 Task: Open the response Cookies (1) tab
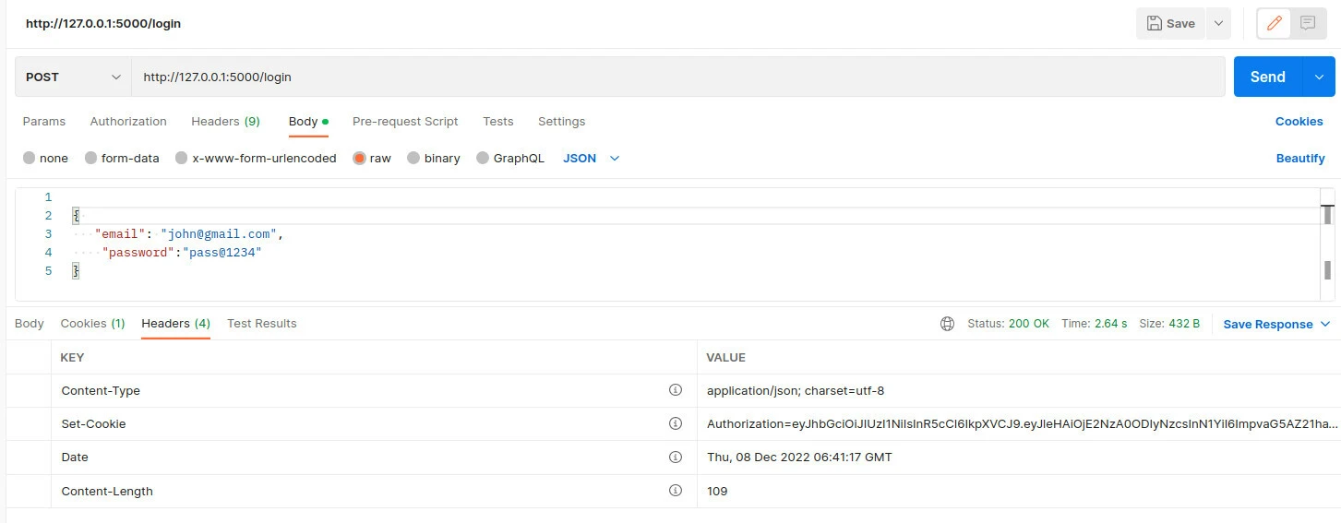92,324
